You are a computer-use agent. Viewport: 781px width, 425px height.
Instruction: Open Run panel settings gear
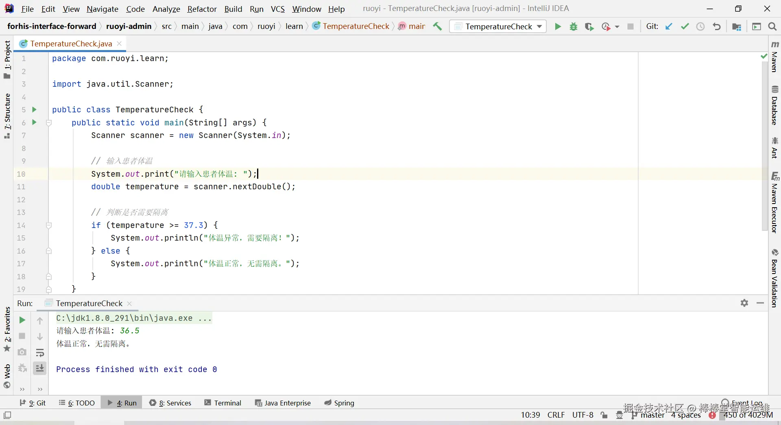[x=744, y=303]
